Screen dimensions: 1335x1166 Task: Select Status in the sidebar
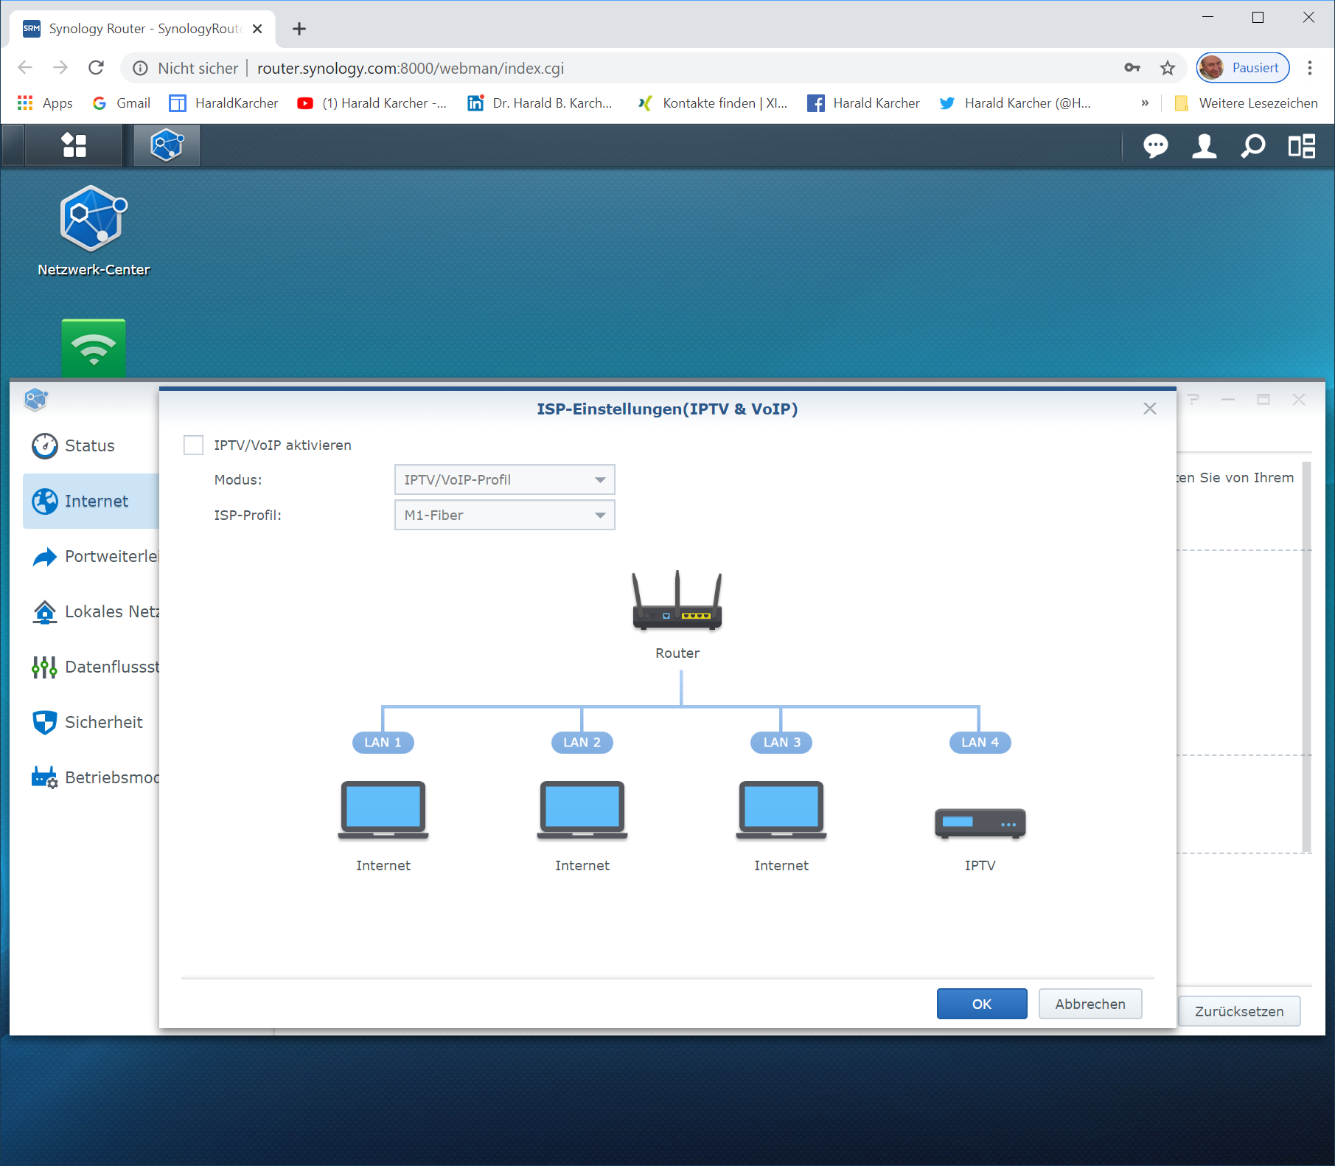[89, 446]
